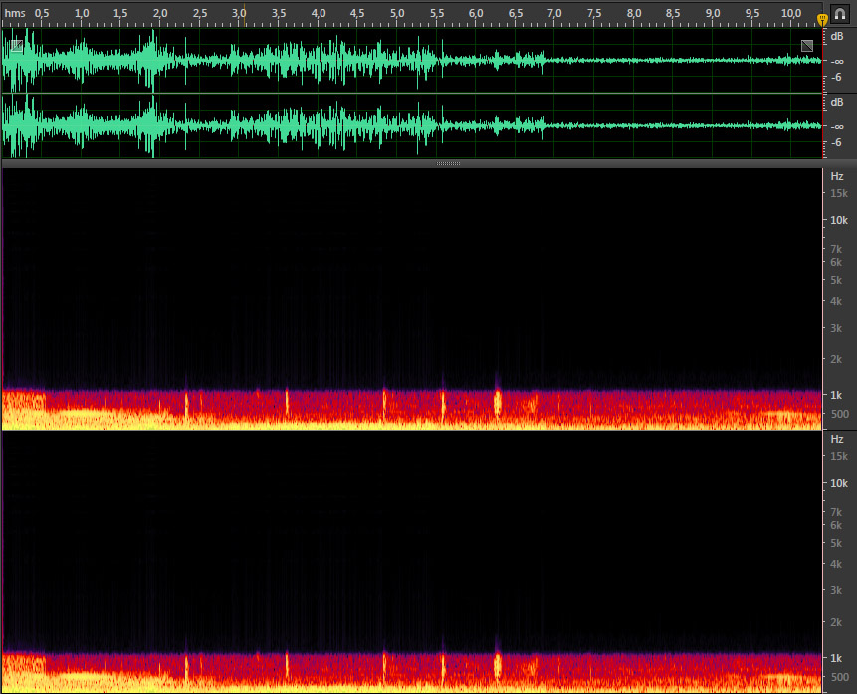The height and width of the screenshot is (694, 857).
Task: Click the 1,0 mark on the time ruler
Action: (82, 13)
